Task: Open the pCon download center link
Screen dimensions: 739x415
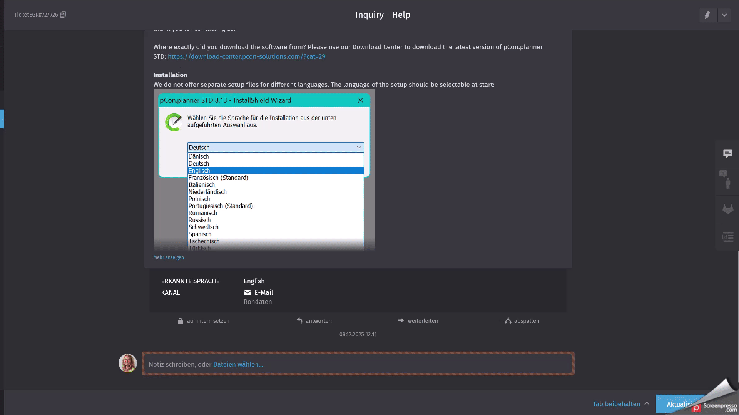Action: [246, 56]
